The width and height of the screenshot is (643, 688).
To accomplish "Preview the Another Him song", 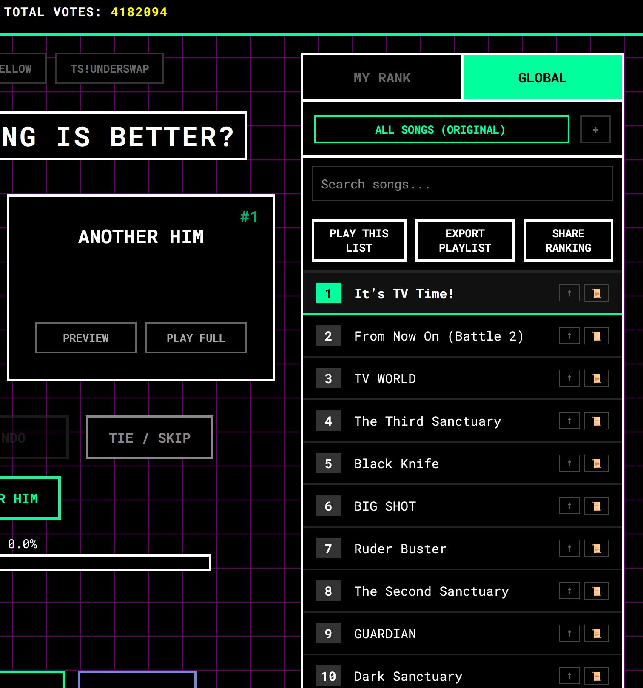I will point(85,338).
